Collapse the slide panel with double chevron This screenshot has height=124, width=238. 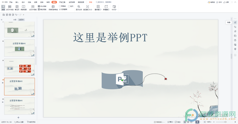2,20
